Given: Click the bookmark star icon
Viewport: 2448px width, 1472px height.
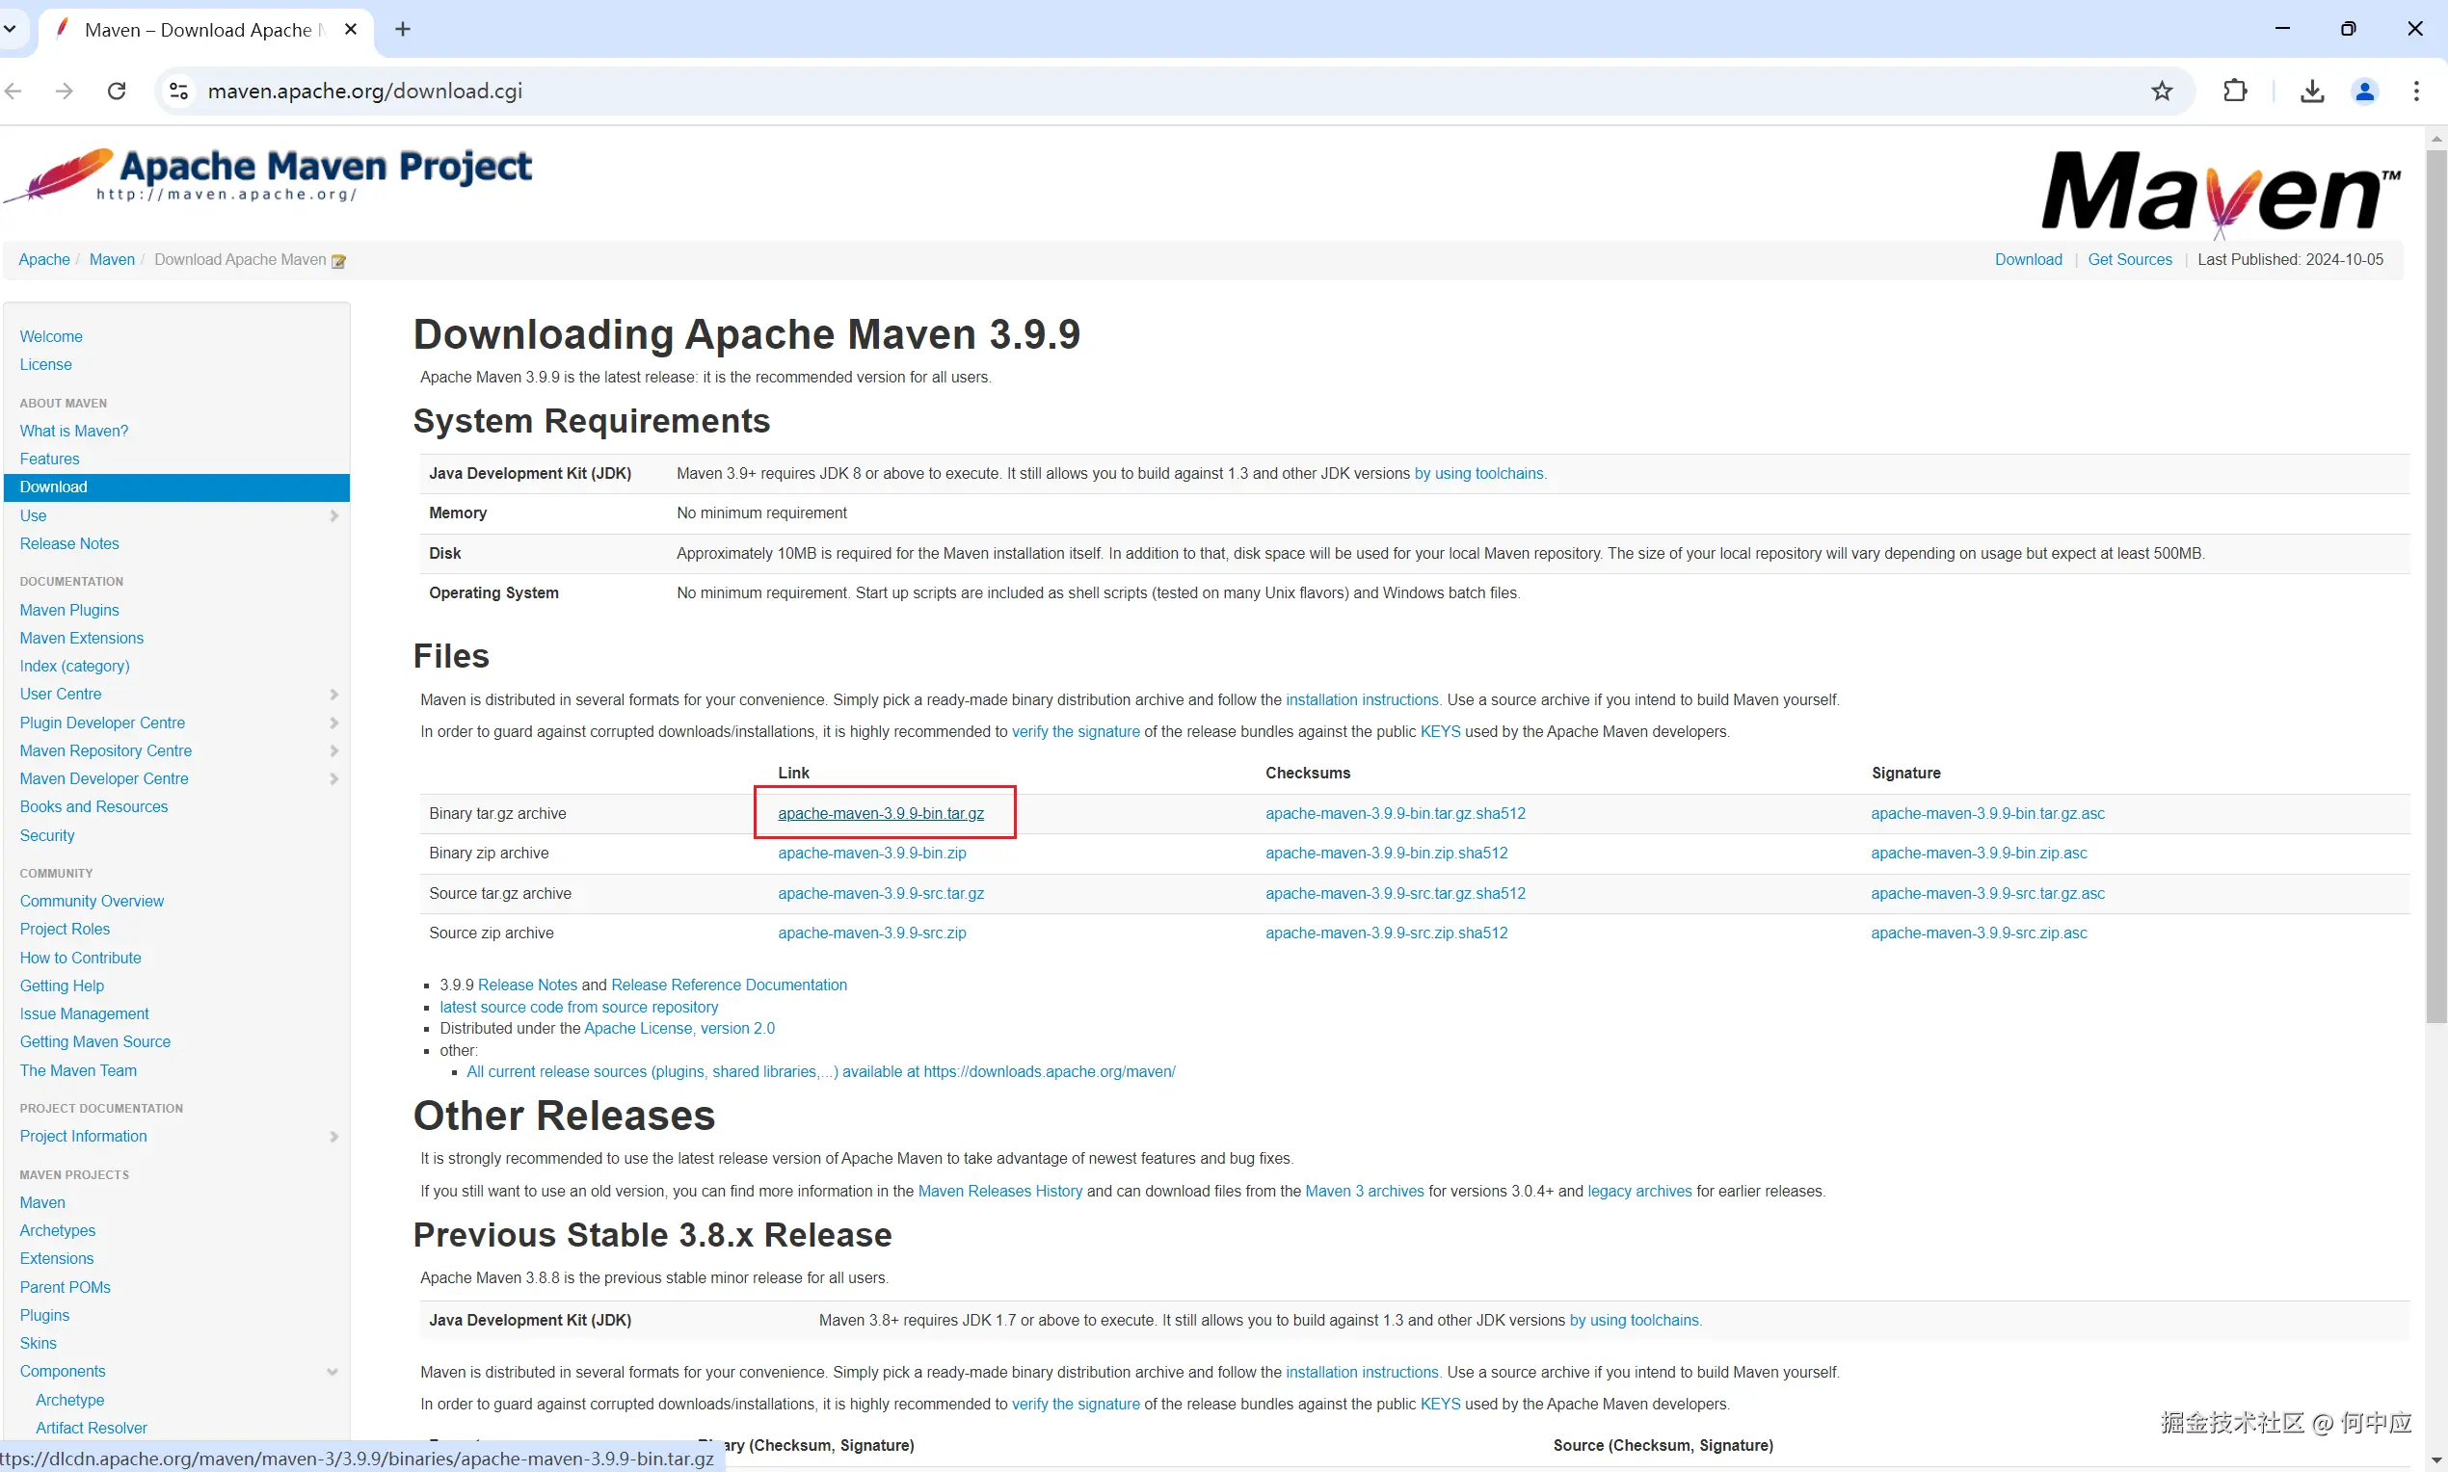Looking at the screenshot, I should tap(2161, 92).
